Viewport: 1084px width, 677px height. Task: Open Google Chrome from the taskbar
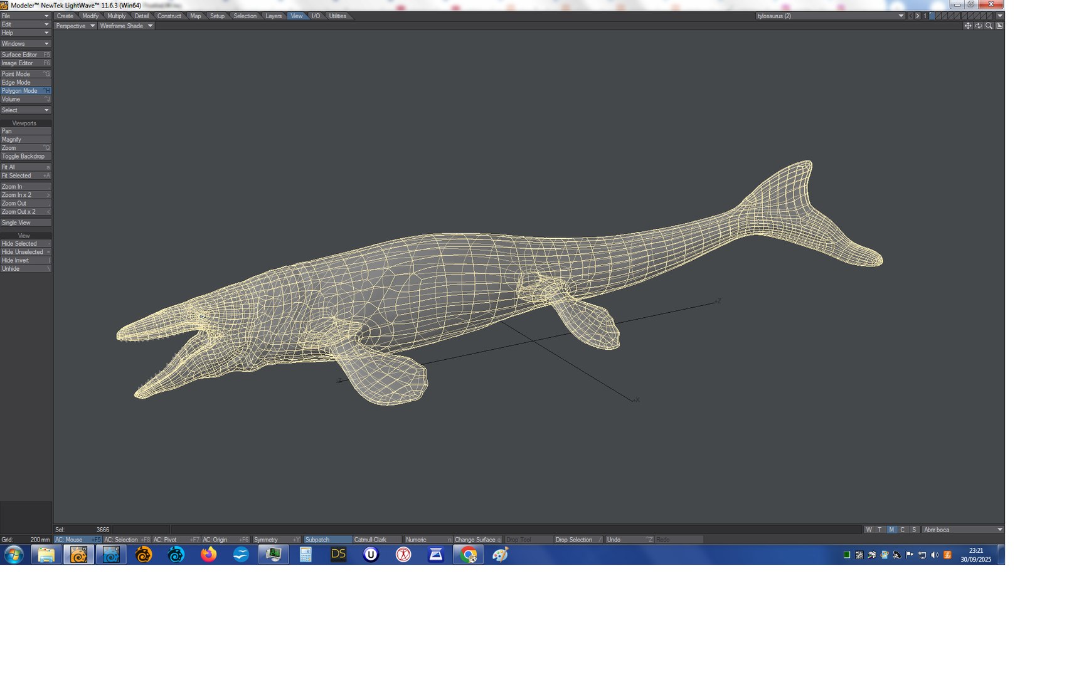point(468,555)
